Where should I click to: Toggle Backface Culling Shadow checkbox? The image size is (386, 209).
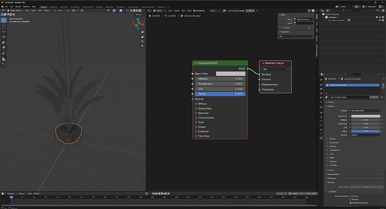click(350, 199)
